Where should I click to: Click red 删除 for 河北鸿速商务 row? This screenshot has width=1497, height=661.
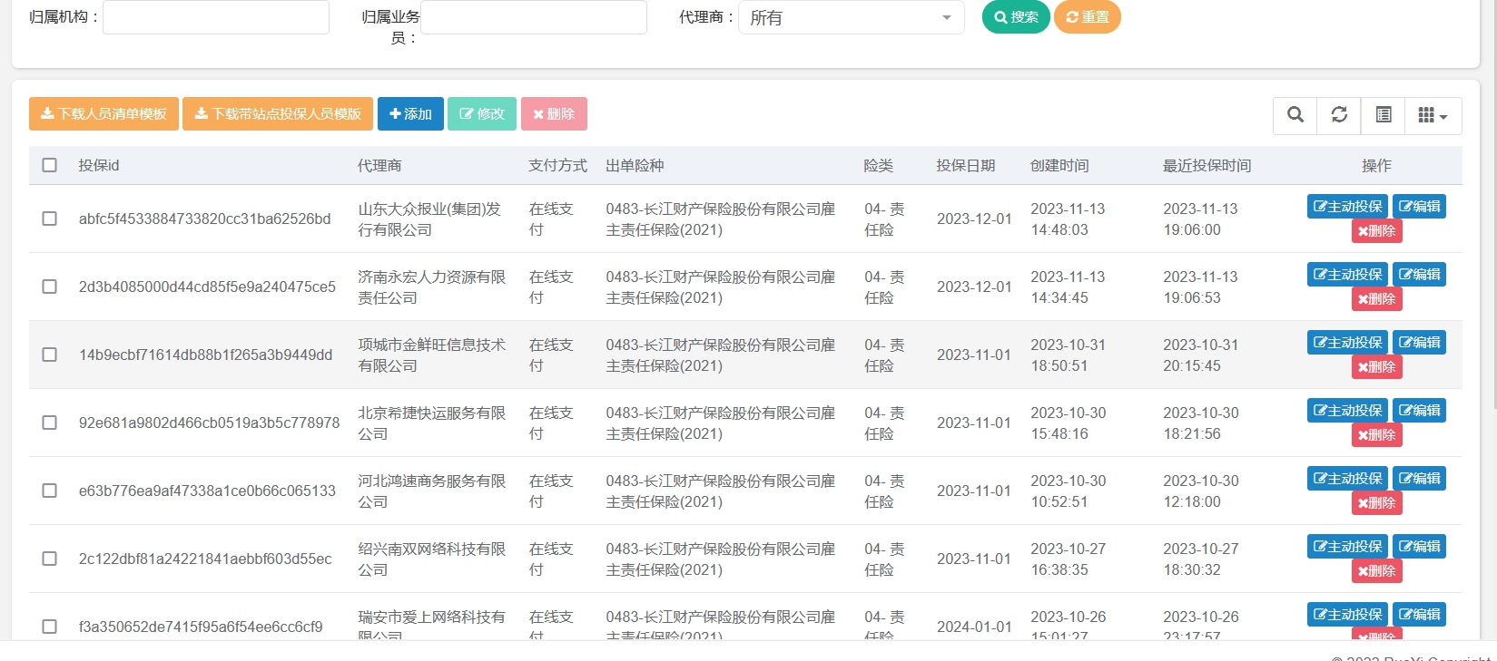point(1376,503)
